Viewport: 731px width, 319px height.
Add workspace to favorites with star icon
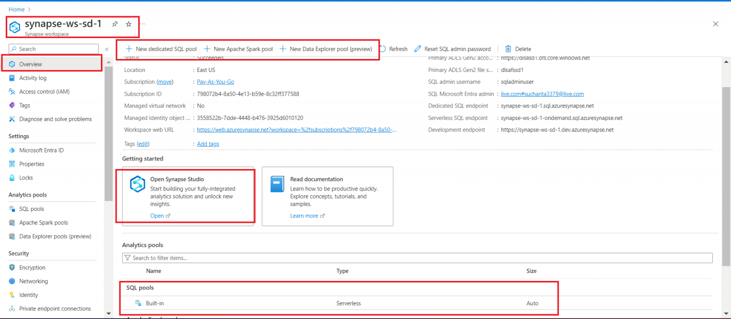coord(128,24)
